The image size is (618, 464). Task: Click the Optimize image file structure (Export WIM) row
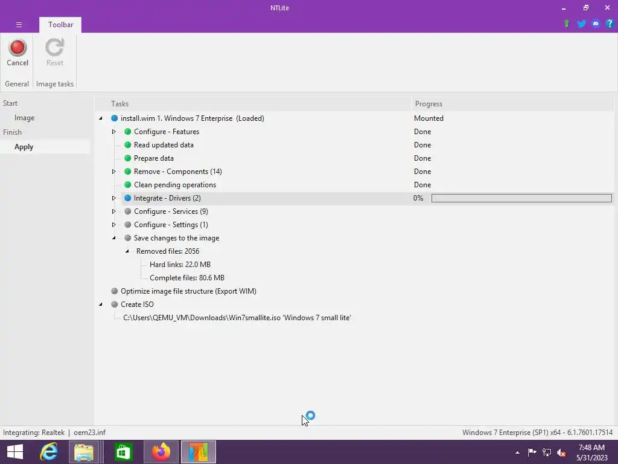[188, 291]
